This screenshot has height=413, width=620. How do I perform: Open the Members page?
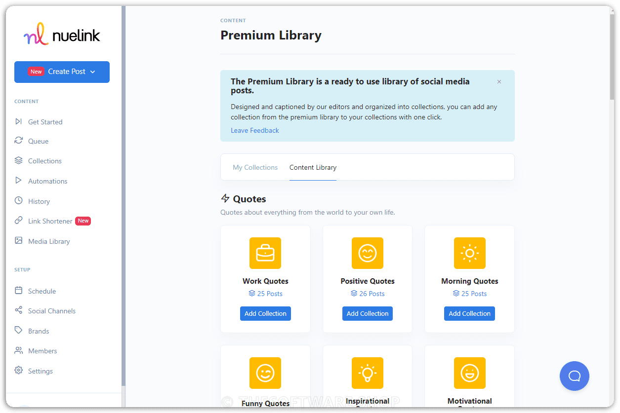(42, 351)
